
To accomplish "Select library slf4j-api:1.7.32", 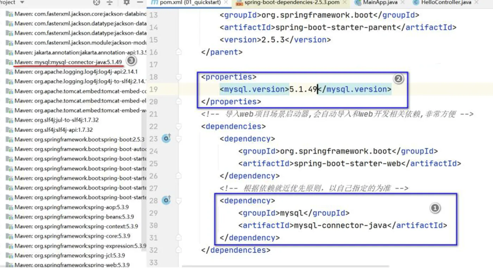I will [54, 130].
